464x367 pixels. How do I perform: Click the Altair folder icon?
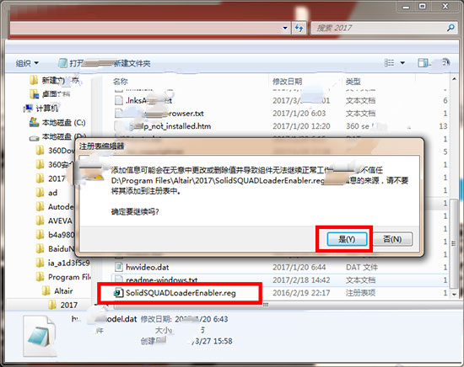coord(46,291)
